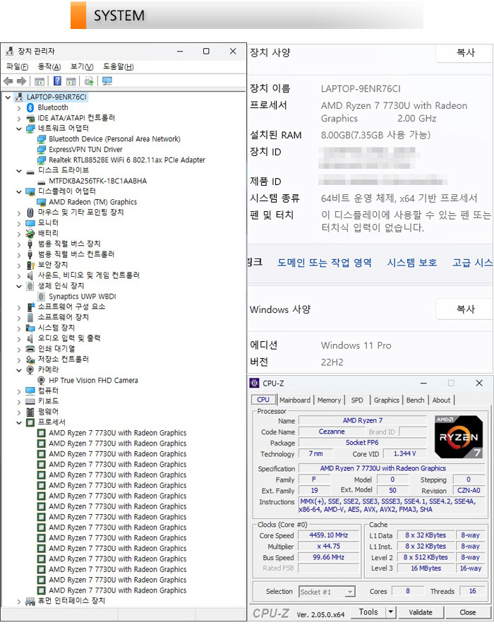The width and height of the screenshot is (494, 625).
Task: Open the Help icon in Device Manager toolbar
Action: [57, 81]
